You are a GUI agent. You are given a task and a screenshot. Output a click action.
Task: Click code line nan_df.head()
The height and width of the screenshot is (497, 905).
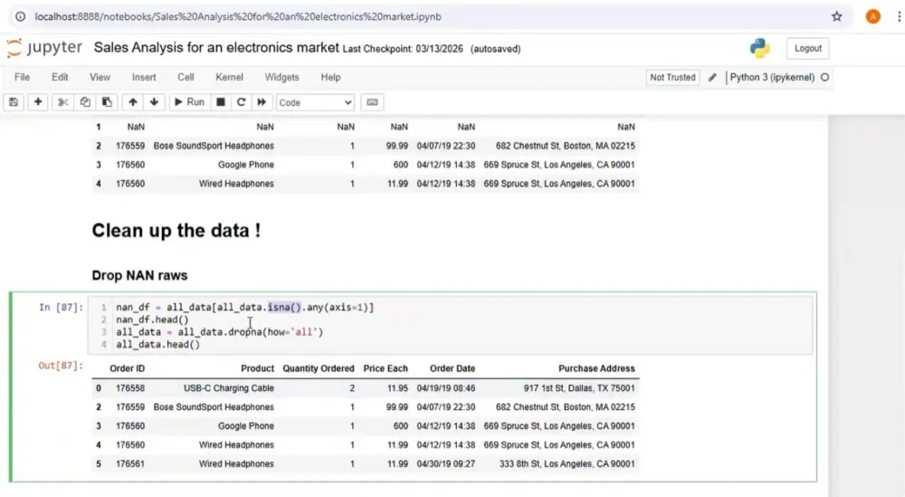coord(152,320)
